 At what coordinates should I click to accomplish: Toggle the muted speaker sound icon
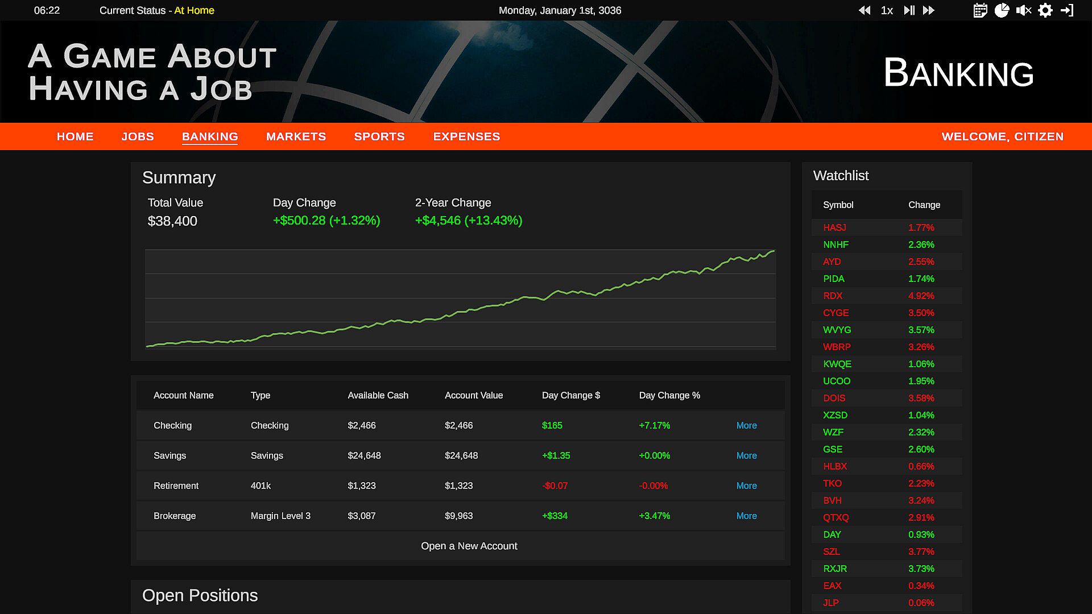click(x=1024, y=10)
